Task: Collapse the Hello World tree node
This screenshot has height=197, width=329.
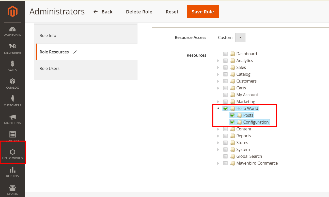Action: (218, 108)
